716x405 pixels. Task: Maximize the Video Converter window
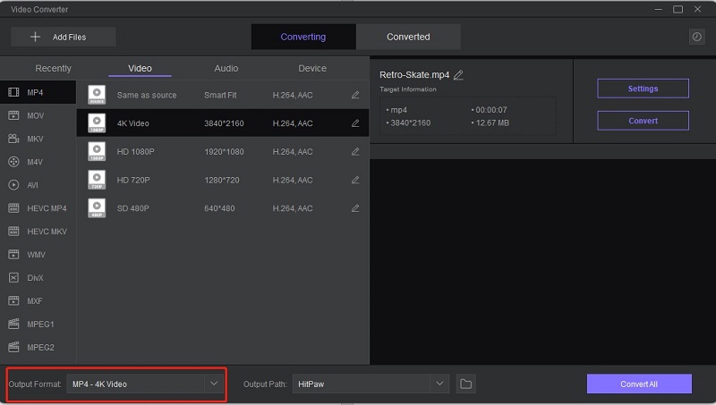[x=678, y=9]
